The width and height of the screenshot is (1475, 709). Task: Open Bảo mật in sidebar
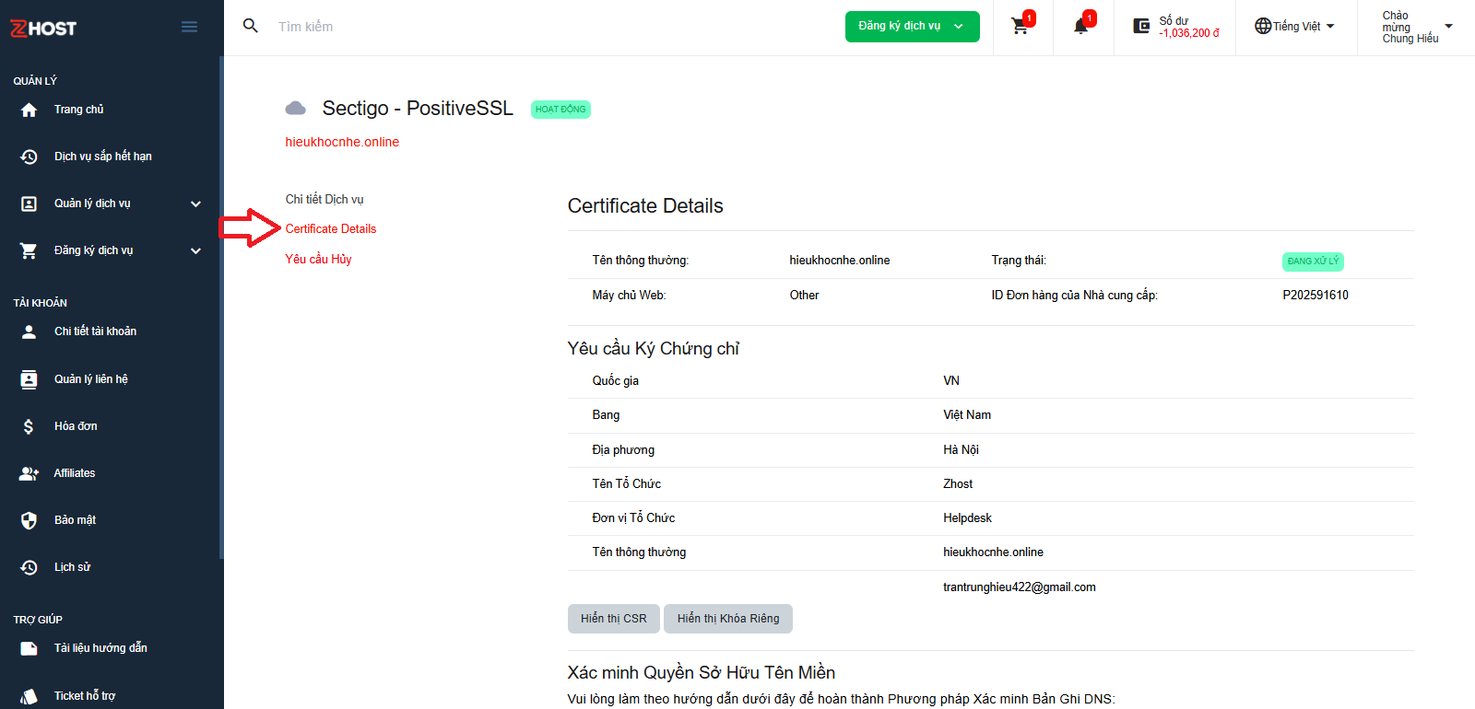(x=75, y=520)
